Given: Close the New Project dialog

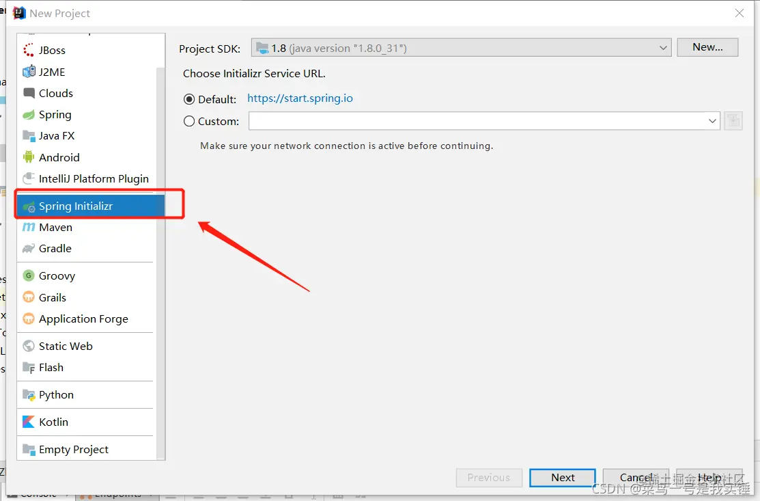Looking at the screenshot, I should tap(739, 13).
